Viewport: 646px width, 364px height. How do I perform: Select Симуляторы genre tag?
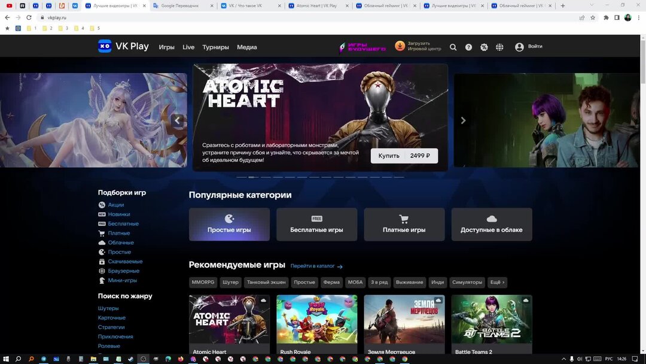tap(467, 283)
